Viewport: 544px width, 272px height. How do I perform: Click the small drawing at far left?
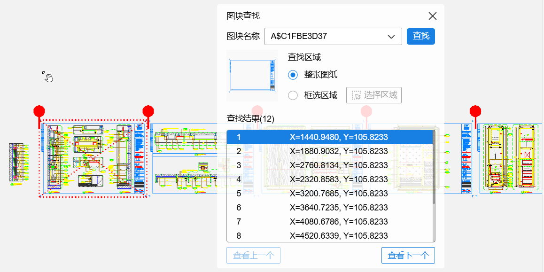[x=16, y=163]
